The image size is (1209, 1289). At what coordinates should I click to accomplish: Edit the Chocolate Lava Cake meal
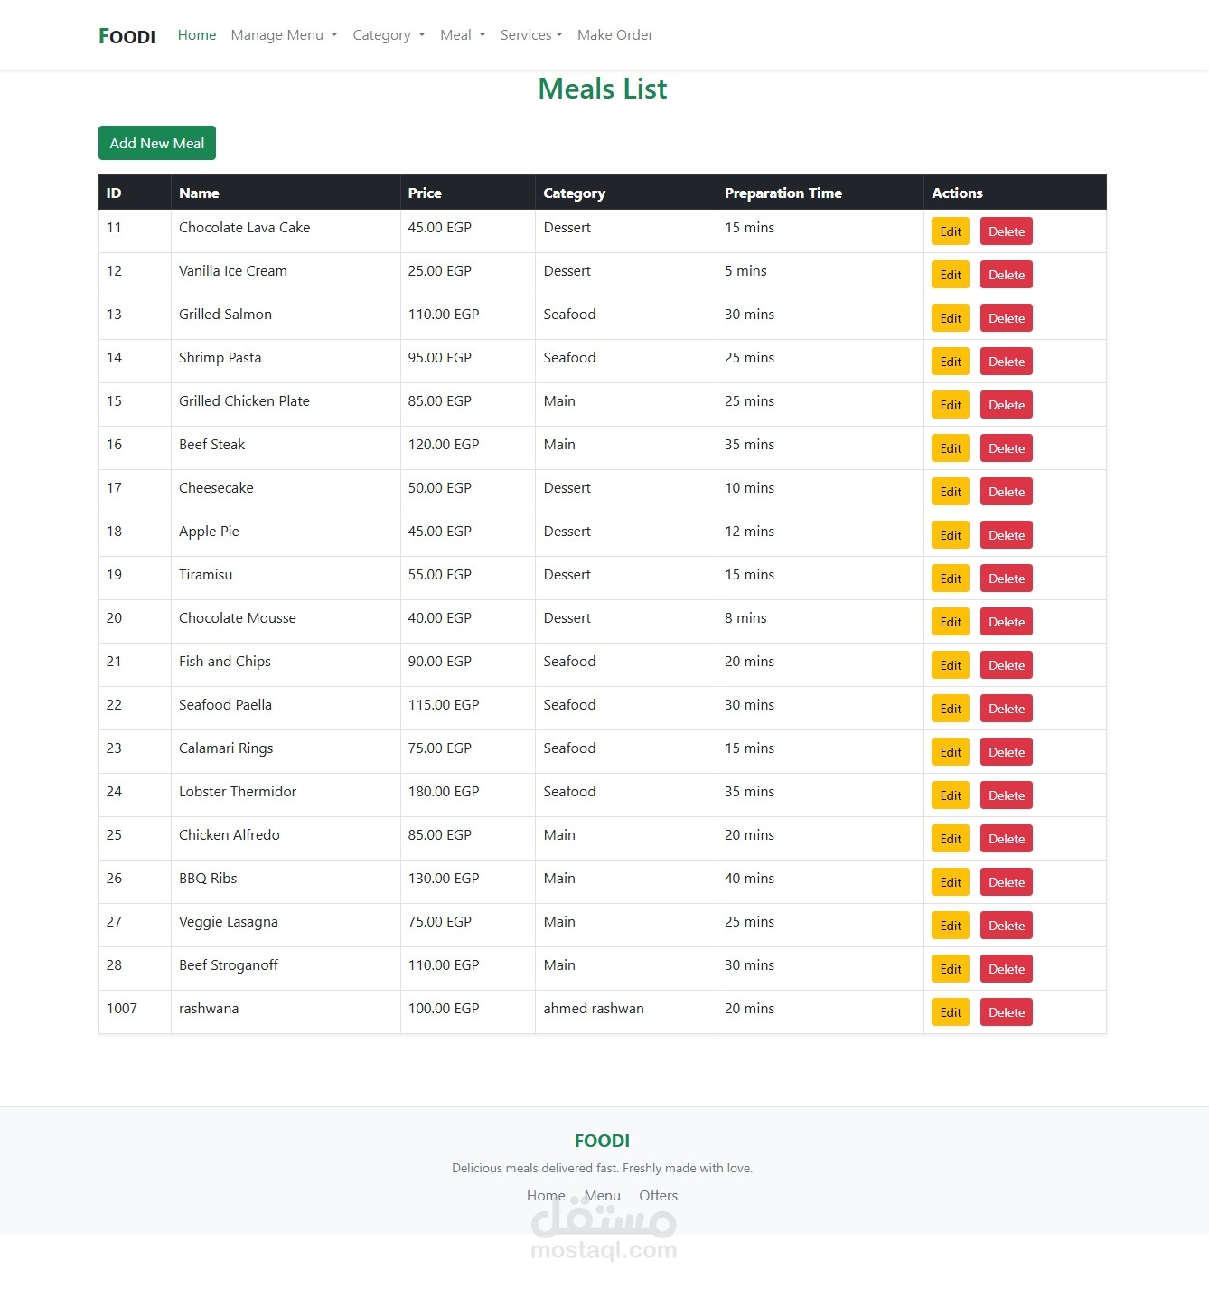click(951, 231)
